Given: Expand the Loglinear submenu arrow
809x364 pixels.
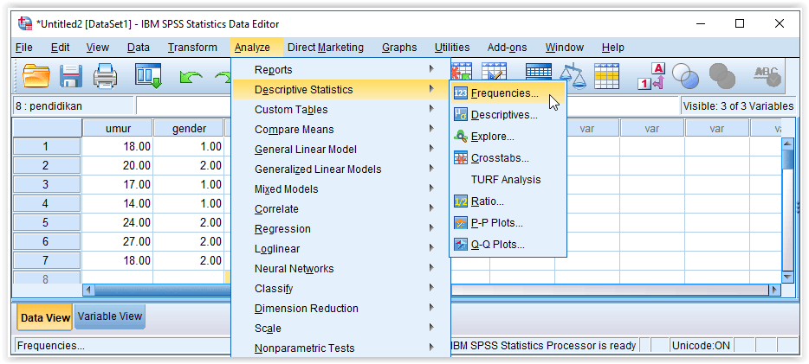Looking at the screenshot, I should pyautogui.click(x=431, y=247).
